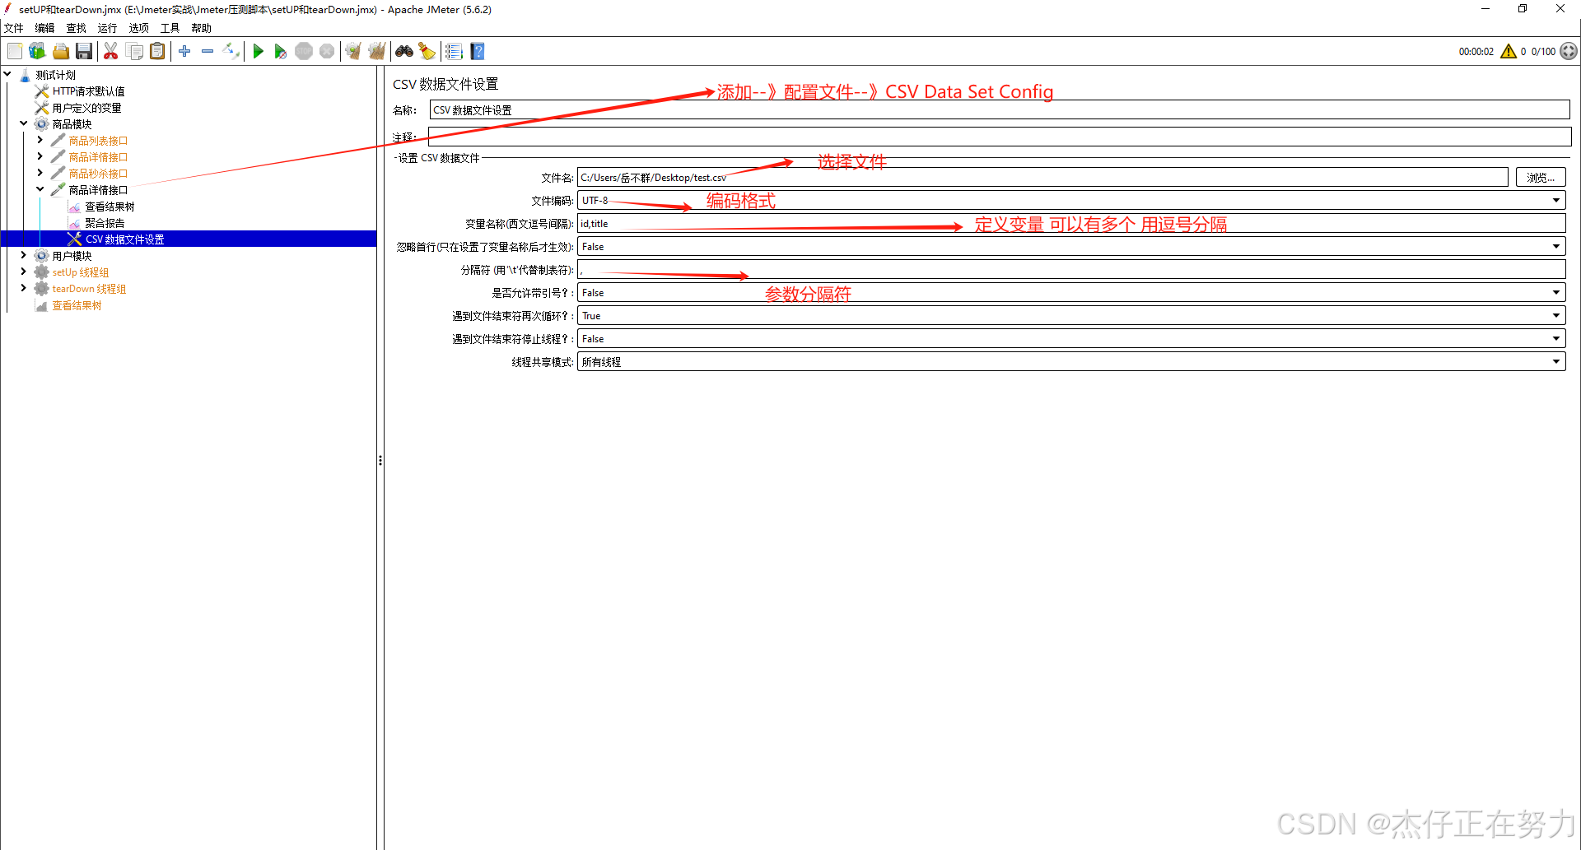
Task: Collapse the 商品模块 tree node
Action: 24,123
